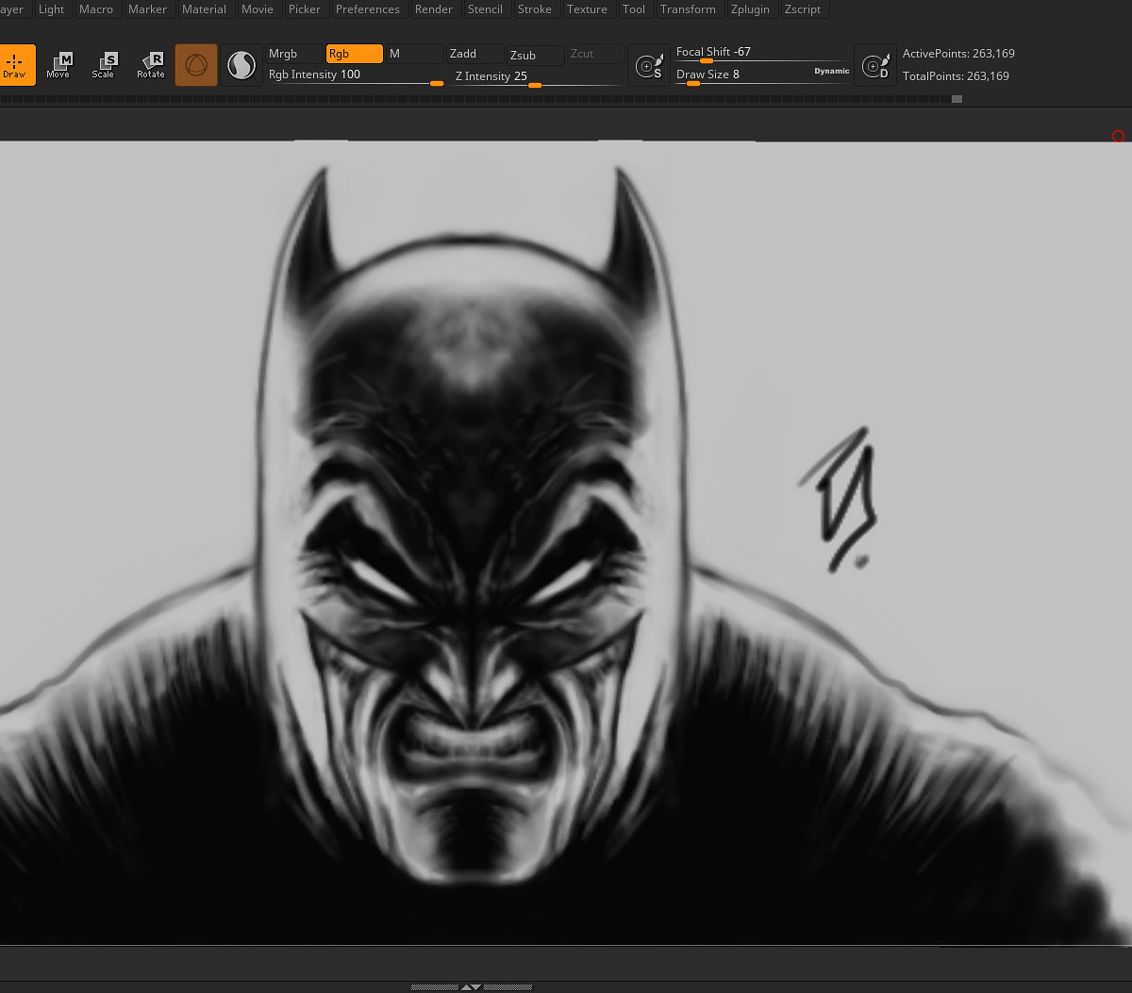This screenshot has width=1132, height=993.
Task: Click the ActivePoints: 263,169 readout
Action: [958, 54]
